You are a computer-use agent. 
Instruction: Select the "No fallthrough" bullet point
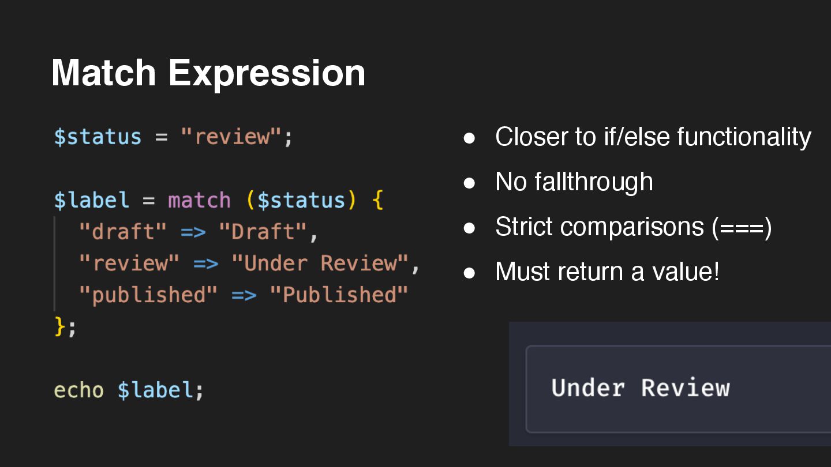(x=574, y=182)
